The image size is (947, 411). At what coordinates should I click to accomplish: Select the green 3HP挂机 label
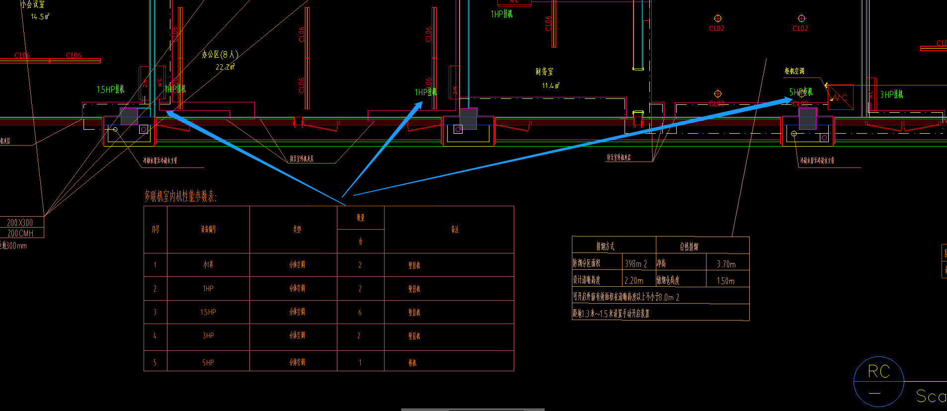892,94
